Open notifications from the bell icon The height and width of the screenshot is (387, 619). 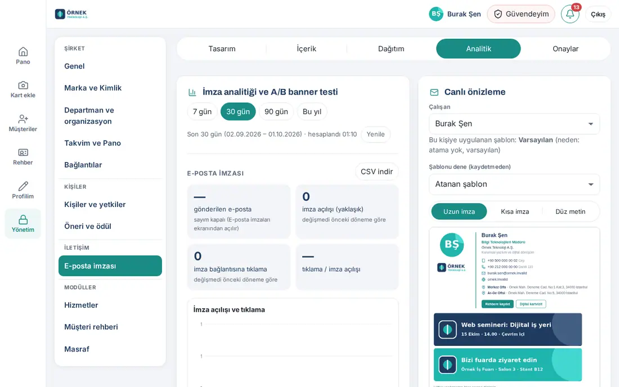click(x=569, y=14)
